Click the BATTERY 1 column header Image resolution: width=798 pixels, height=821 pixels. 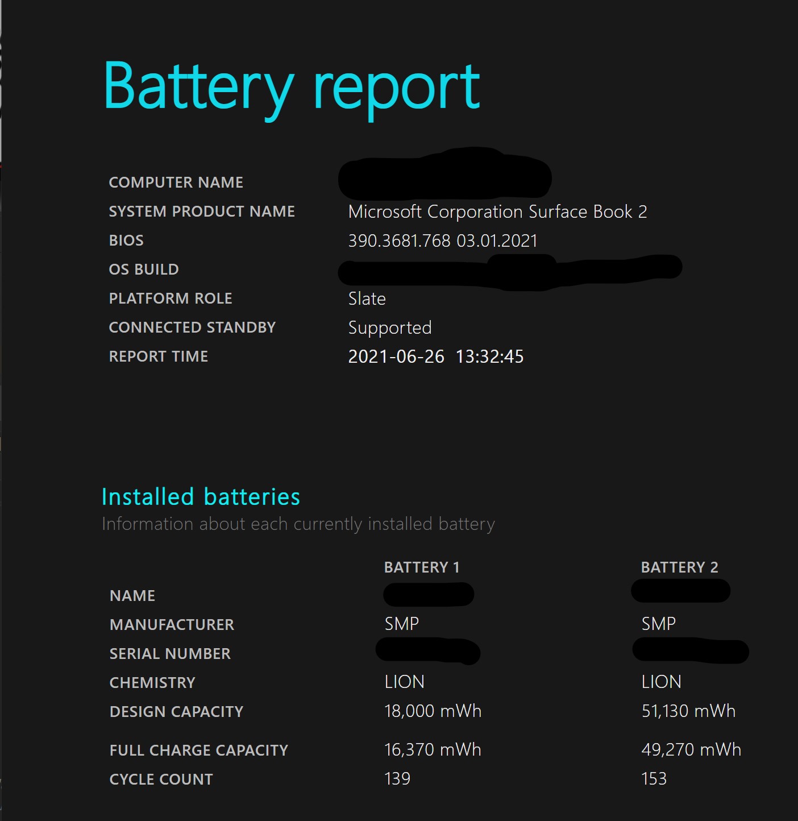pyautogui.click(x=422, y=567)
